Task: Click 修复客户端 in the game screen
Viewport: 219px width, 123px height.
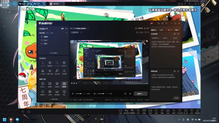Action: (28, 9)
